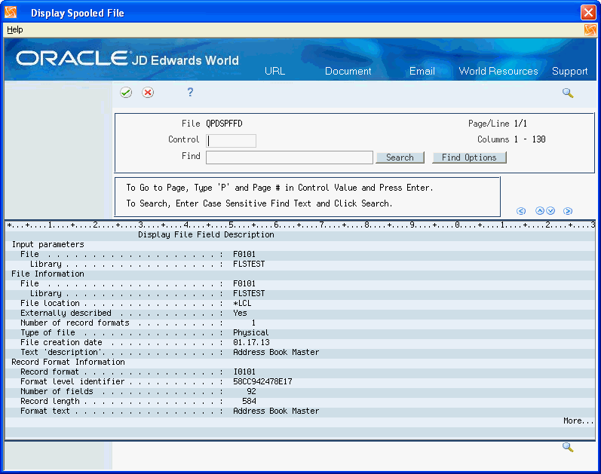Viewport: 601px width, 474px height.
Task: Click the Columns 1 - 130 value
Action: [529, 139]
